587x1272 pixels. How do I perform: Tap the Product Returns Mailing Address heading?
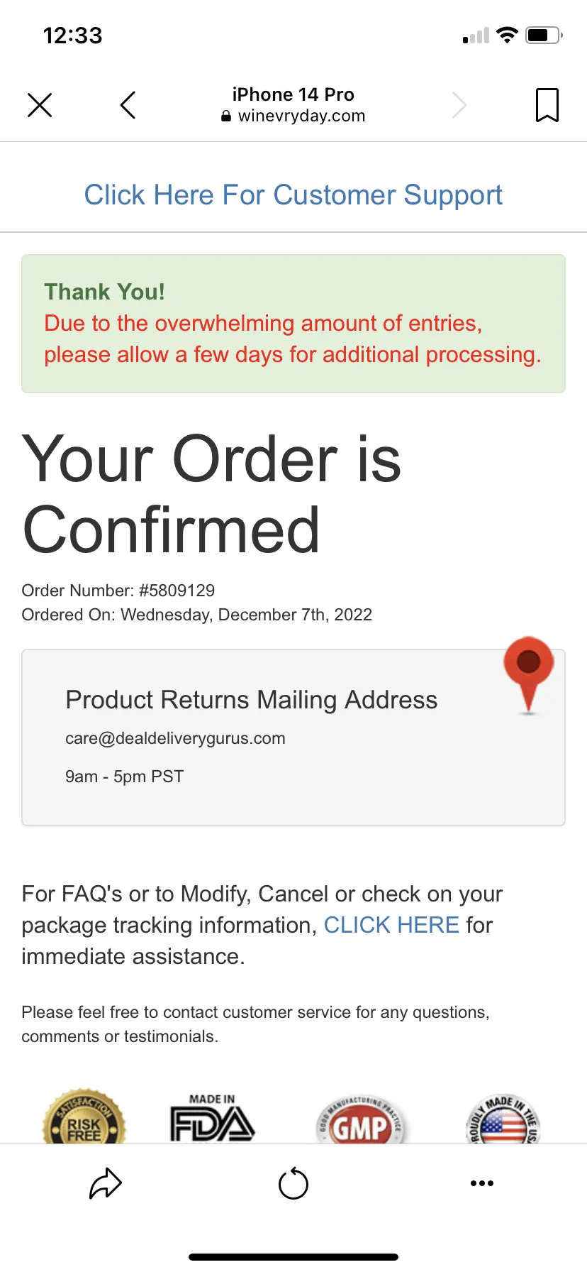252,700
